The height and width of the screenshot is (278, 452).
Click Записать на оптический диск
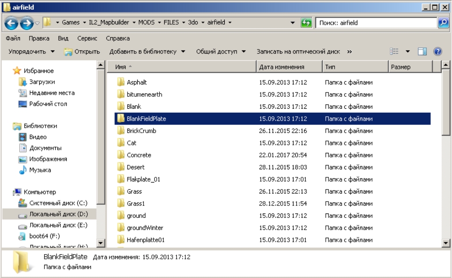tap(298, 52)
